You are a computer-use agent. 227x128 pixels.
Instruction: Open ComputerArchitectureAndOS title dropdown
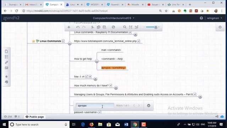(113, 18)
